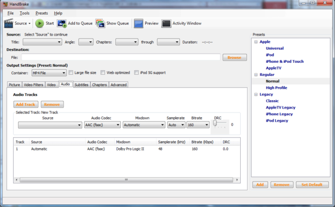Select the Universal preset
335x207 pixels.
click(275, 48)
